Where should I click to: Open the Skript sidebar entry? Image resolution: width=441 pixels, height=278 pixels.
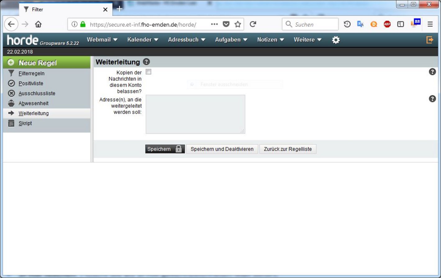(25, 123)
